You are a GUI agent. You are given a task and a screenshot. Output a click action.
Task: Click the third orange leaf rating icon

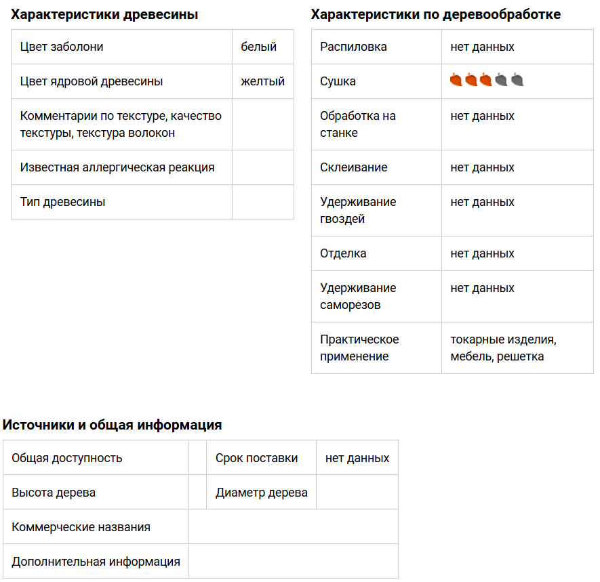point(486,81)
